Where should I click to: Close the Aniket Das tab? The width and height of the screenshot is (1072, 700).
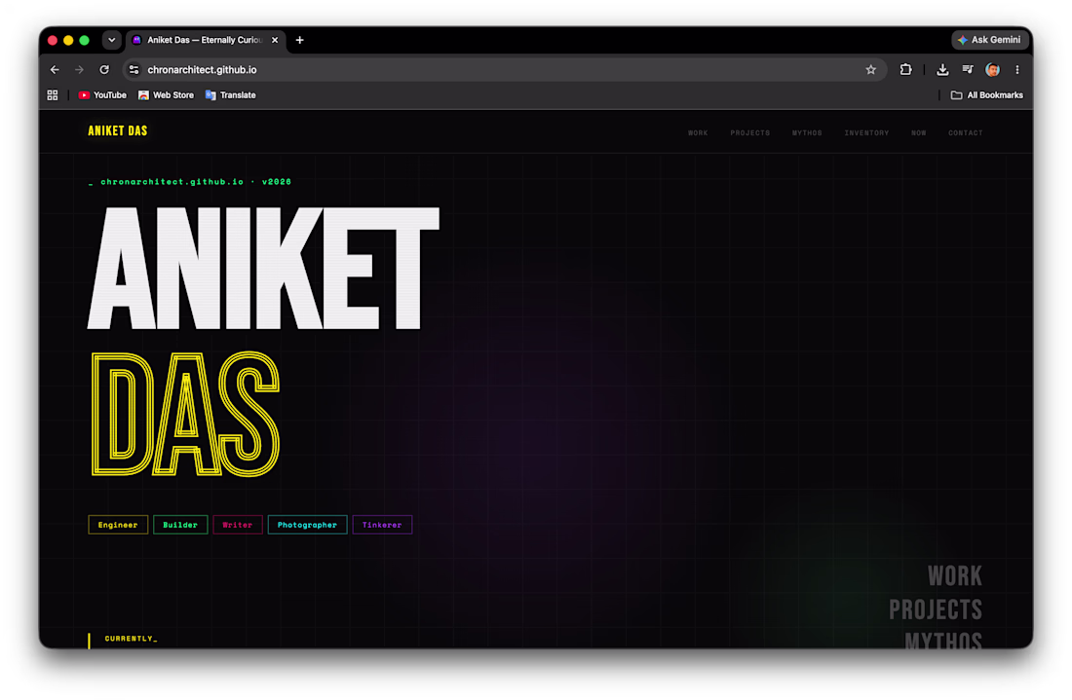[275, 40]
